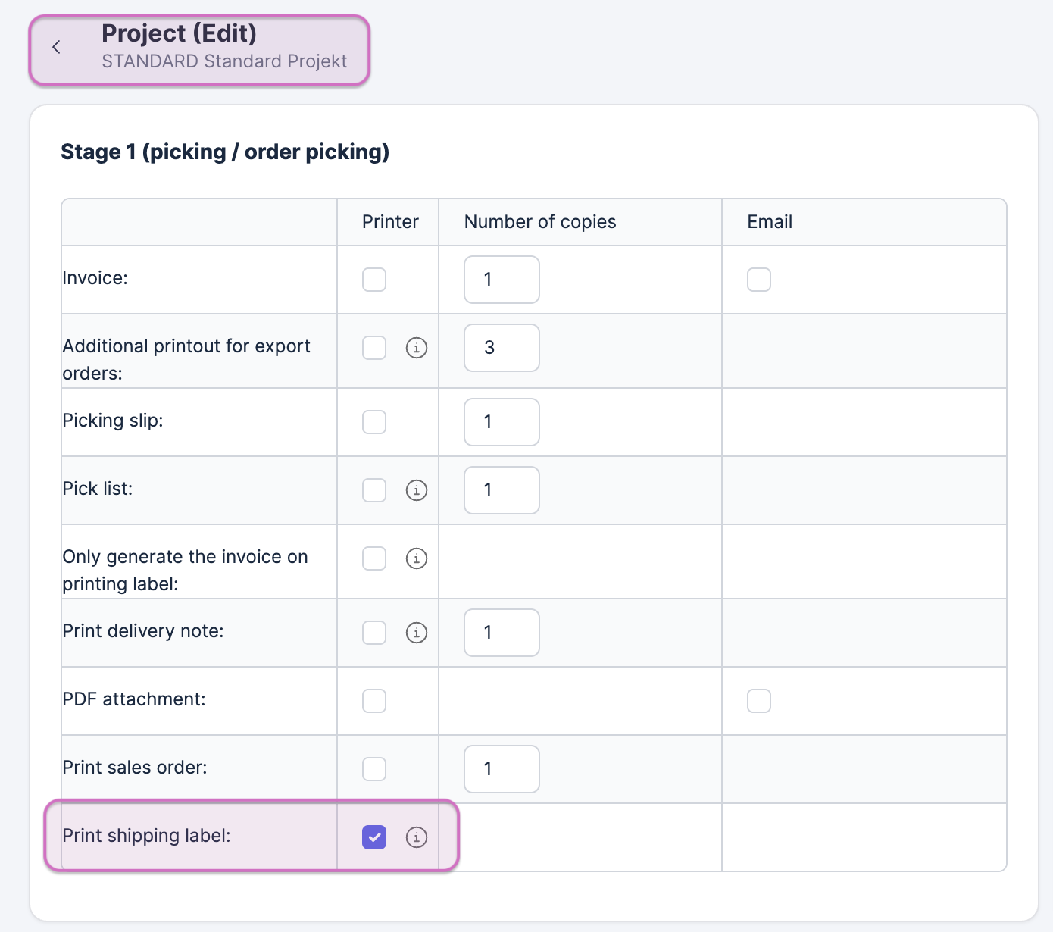
Task: Tick the Picking slip printer checkbox
Action: [374, 422]
